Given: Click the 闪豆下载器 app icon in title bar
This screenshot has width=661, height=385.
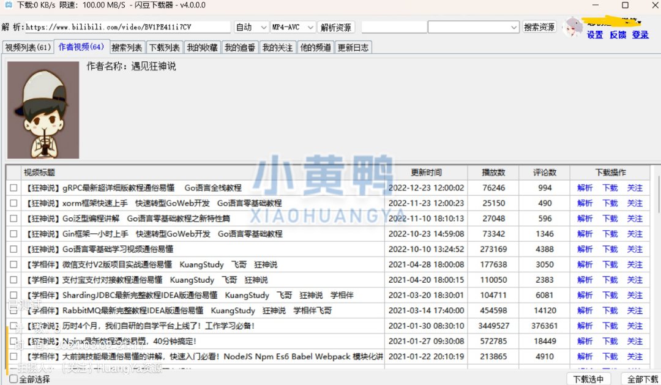Looking at the screenshot, I should pos(8,5).
